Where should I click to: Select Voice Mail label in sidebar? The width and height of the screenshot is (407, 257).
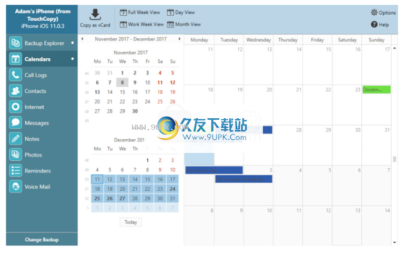click(37, 187)
